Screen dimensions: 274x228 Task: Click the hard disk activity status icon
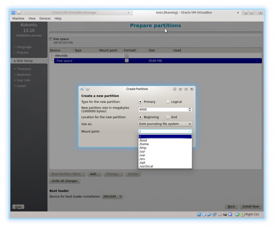(199, 214)
